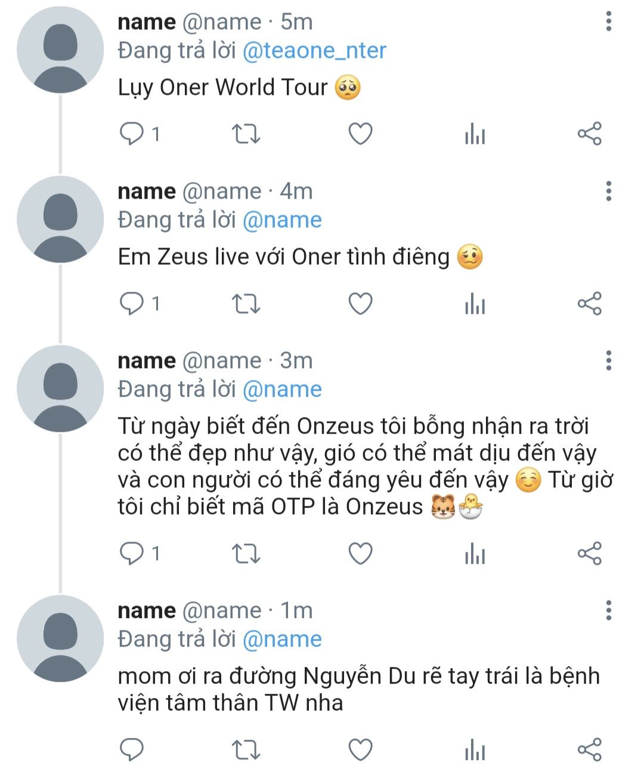This screenshot has height=766, width=644.
Task: Share the "Lụy Oner World Tour" tweet
Action: pos(590,134)
